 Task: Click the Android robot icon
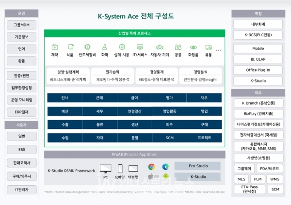coord(166,176)
